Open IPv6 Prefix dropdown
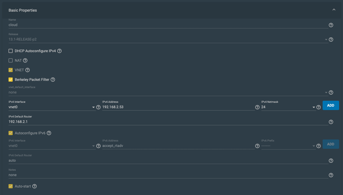 289,146
